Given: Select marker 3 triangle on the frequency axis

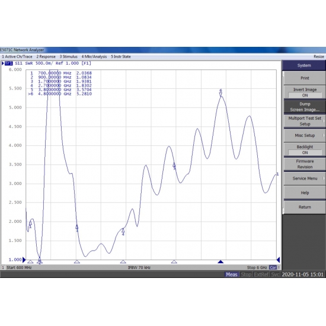Looking at the screenshot, I should coord(77,261).
